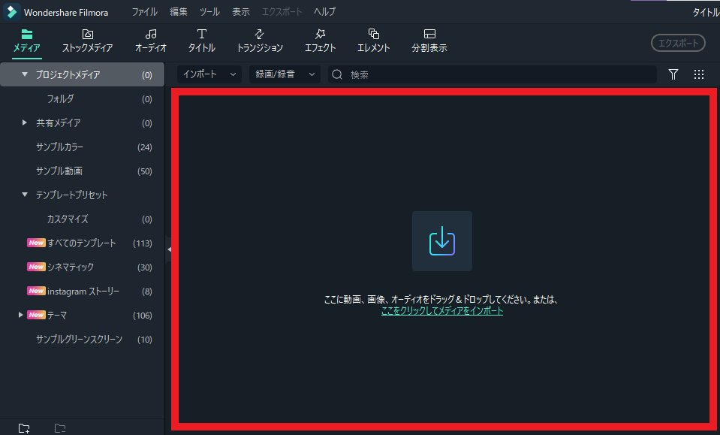Click the New badge beside すべてのテンプレート

(36, 243)
